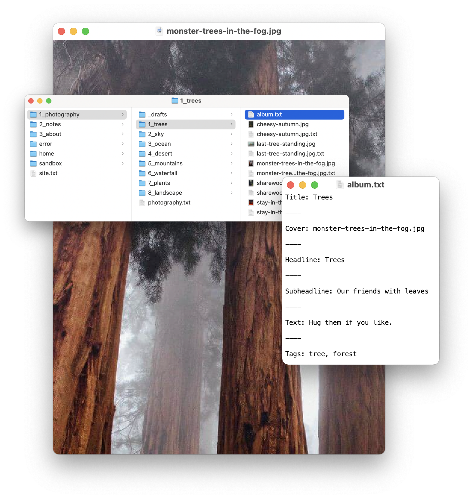The width and height of the screenshot is (473, 499).
Task: Click the album.txt window title text
Action: click(x=366, y=185)
